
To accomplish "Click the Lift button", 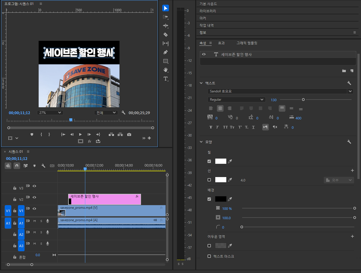I will pyautogui.click(x=111, y=135).
